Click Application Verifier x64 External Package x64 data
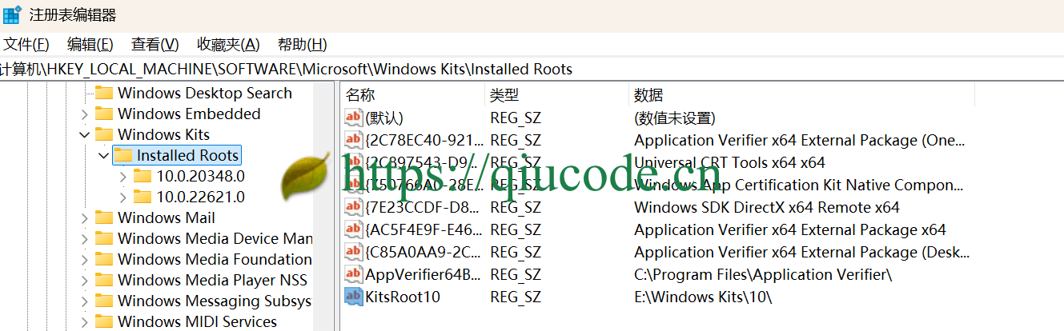This screenshot has width=1064, height=331. click(x=790, y=229)
